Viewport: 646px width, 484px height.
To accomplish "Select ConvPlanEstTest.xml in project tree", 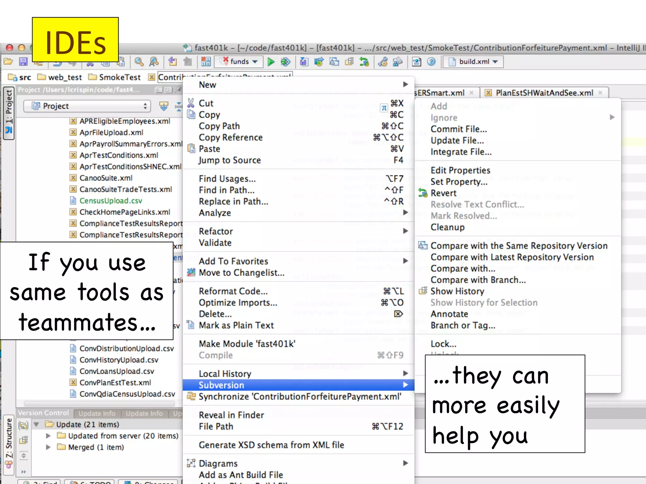I will pyautogui.click(x=110, y=383).
